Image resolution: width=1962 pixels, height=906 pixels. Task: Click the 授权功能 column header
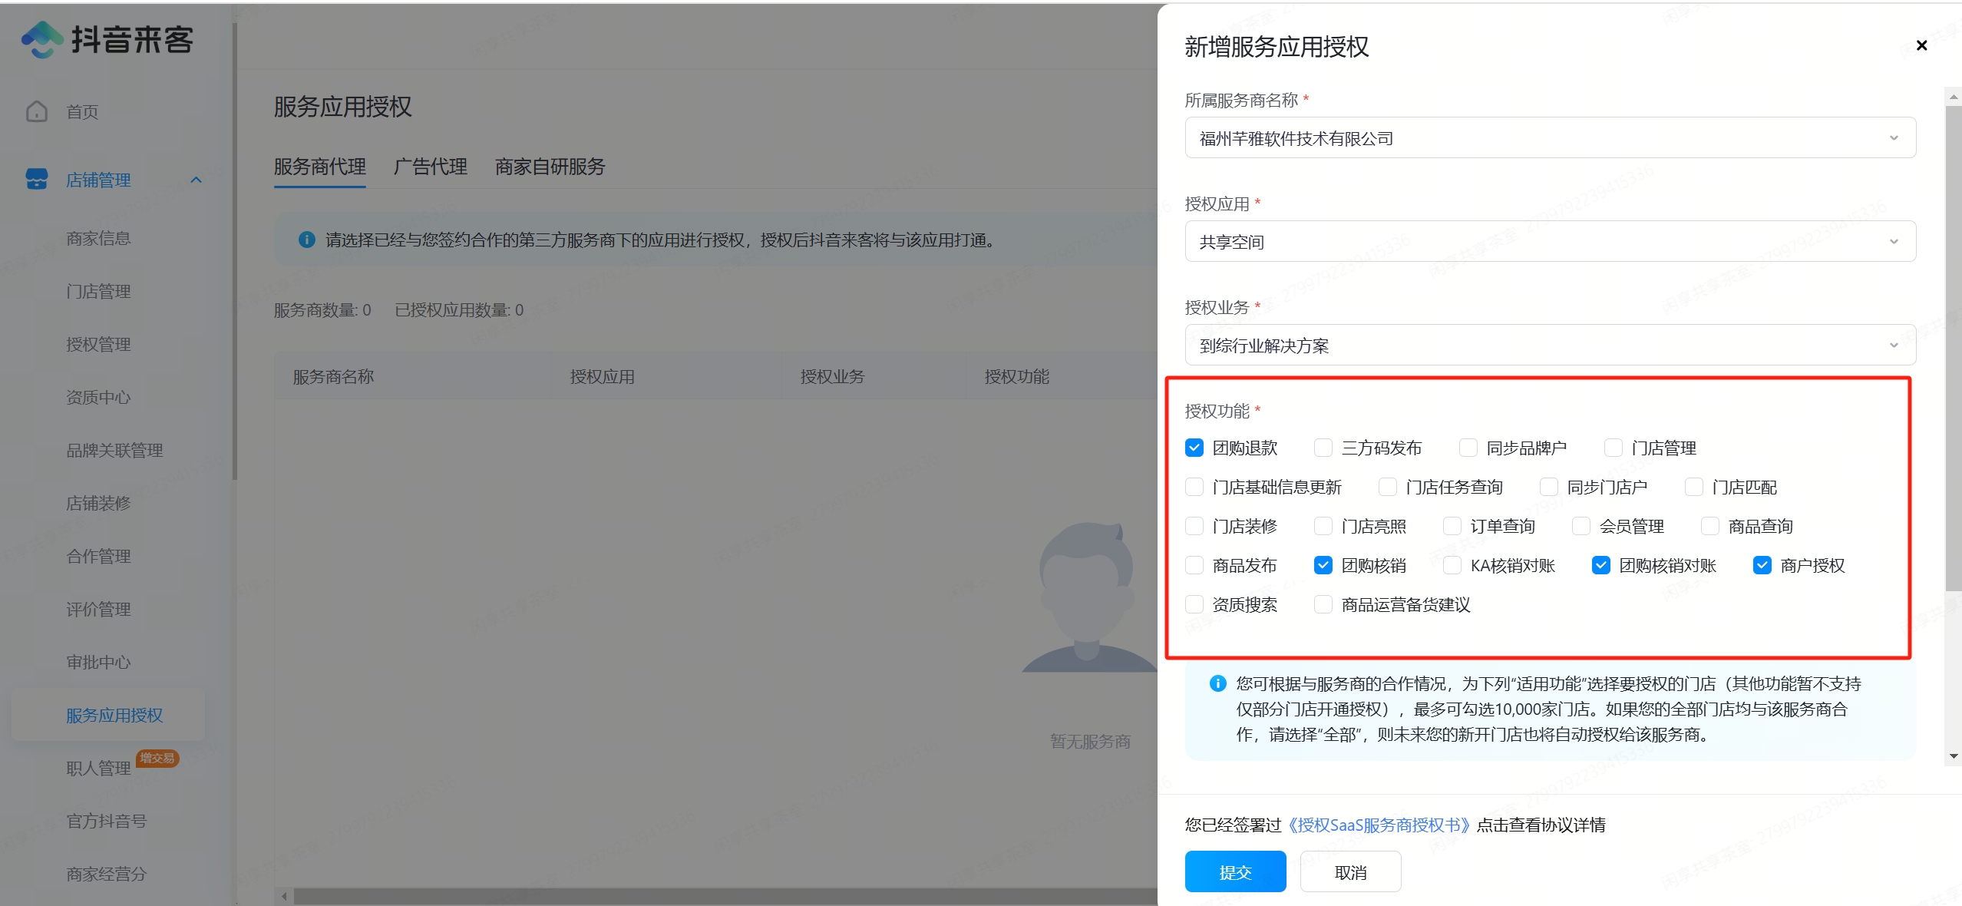pyautogui.click(x=1016, y=377)
